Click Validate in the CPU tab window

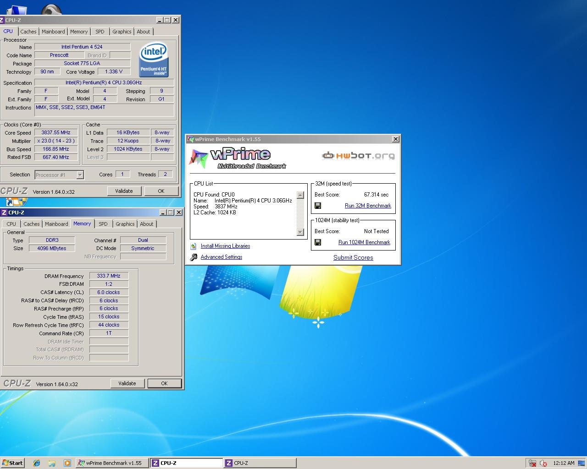point(124,191)
